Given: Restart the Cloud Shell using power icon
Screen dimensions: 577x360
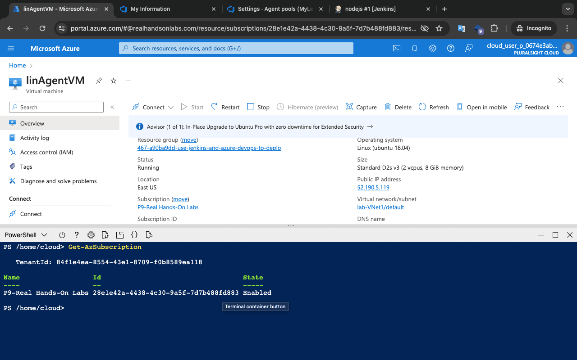Looking at the screenshot, I should point(62,235).
